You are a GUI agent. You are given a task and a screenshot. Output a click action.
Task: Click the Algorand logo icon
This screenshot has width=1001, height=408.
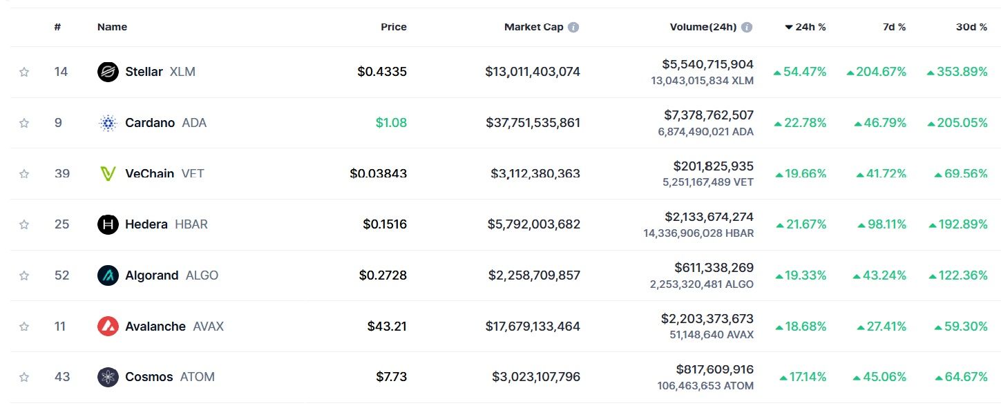[108, 275]
